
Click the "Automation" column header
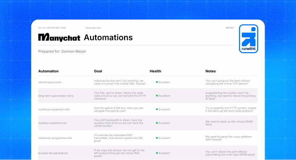[x=49, y=71]
